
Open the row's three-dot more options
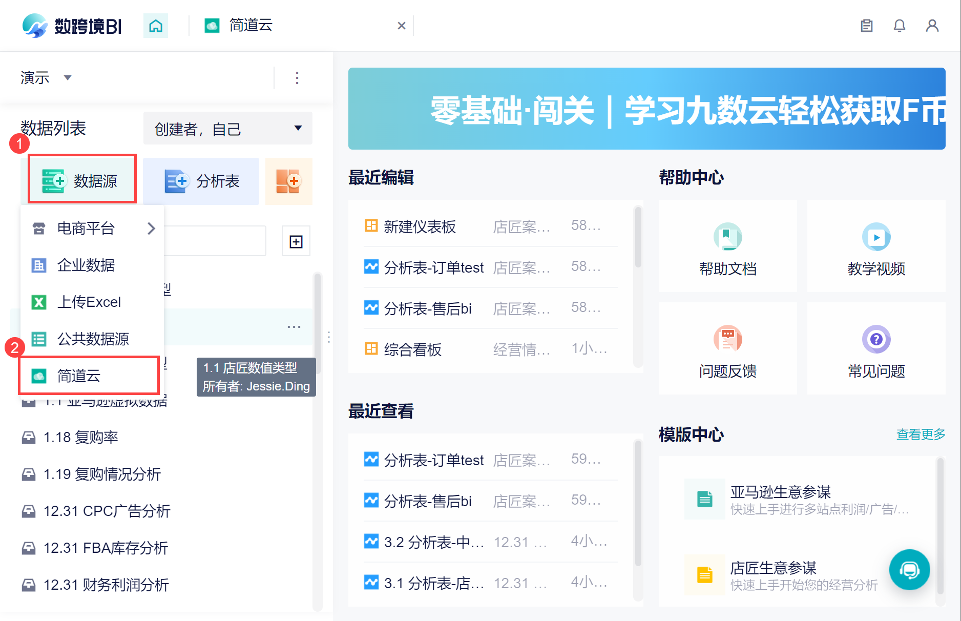(x=294, y=327)
